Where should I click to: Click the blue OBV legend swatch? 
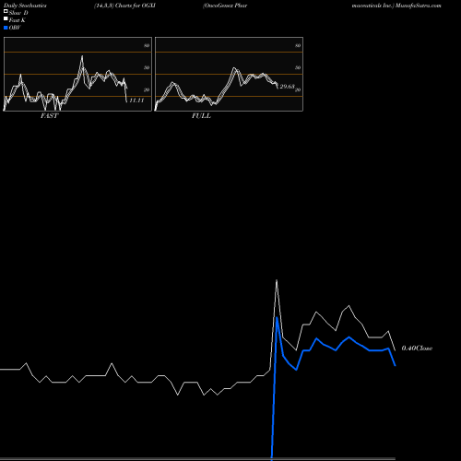pos(6,28)
